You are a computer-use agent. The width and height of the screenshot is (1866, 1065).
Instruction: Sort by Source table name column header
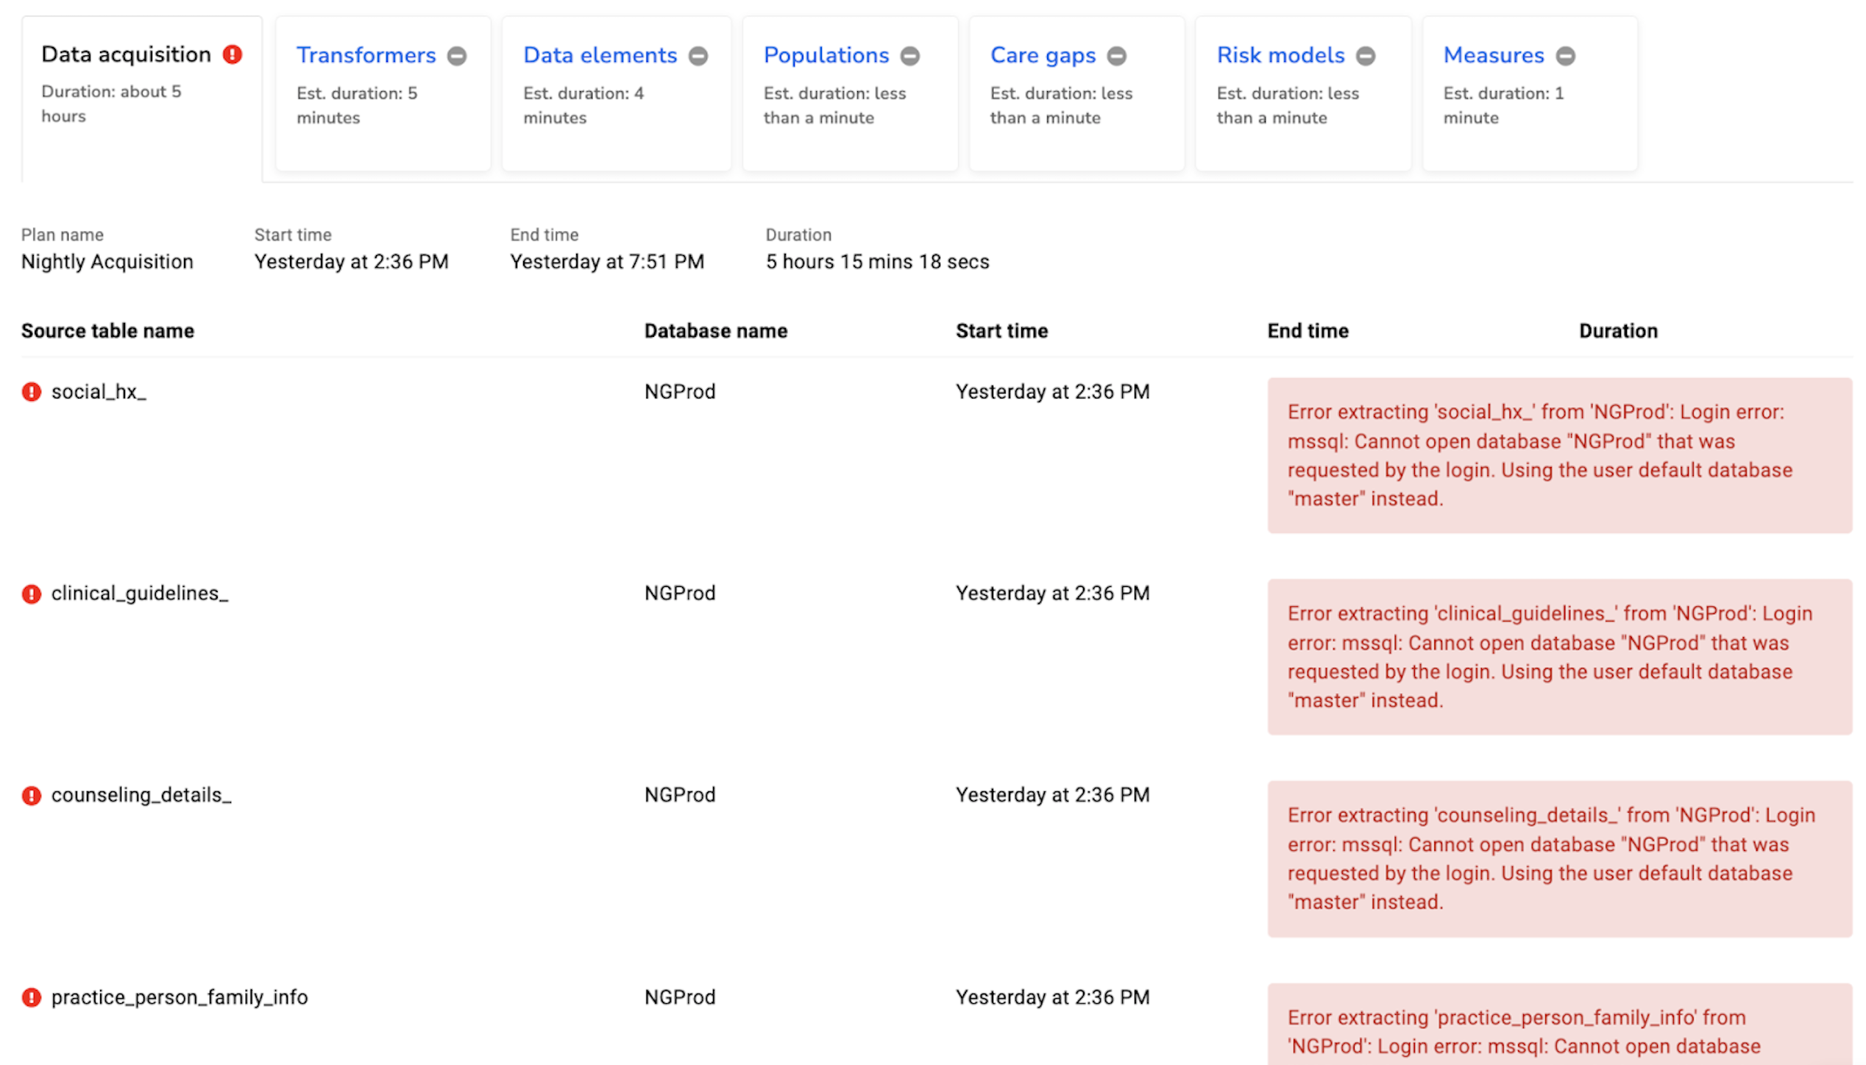pyautogui.click(x=107, y=331)
